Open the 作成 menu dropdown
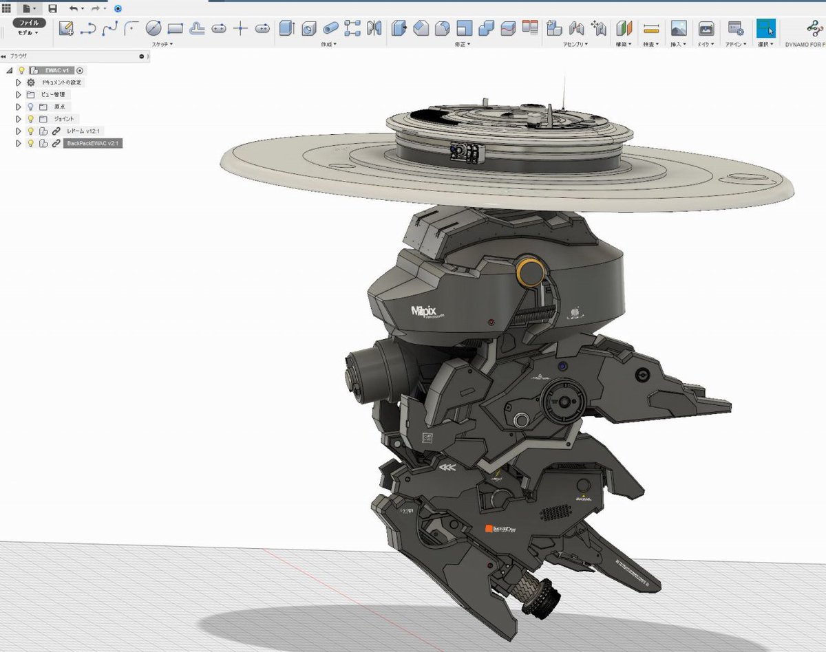 point(330,44)
